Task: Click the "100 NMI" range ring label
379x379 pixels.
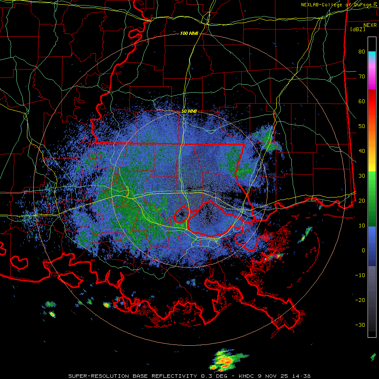Action: [189, 33]
